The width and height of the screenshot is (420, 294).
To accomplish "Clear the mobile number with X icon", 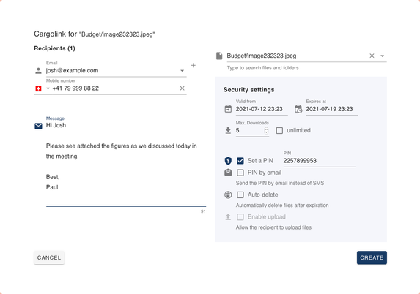I will coord(182,88).
